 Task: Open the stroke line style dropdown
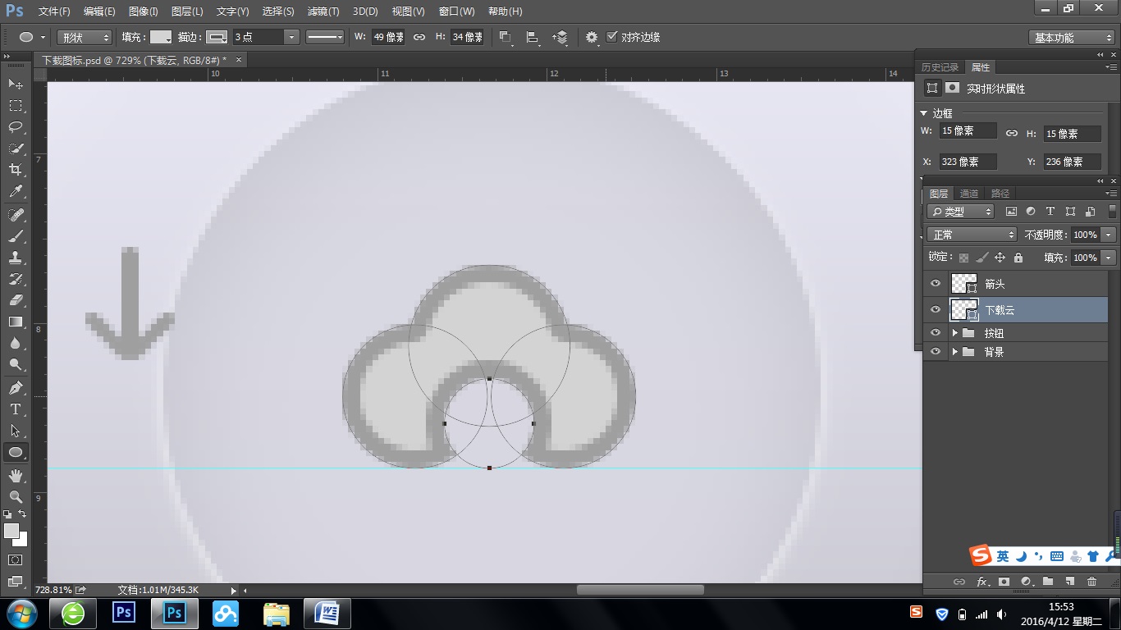[x=325, y=37]
